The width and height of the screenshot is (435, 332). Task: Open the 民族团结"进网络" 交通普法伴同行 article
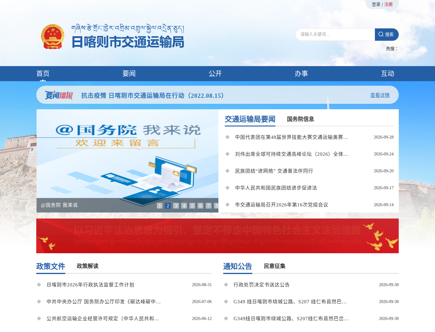tap(274, 171)
